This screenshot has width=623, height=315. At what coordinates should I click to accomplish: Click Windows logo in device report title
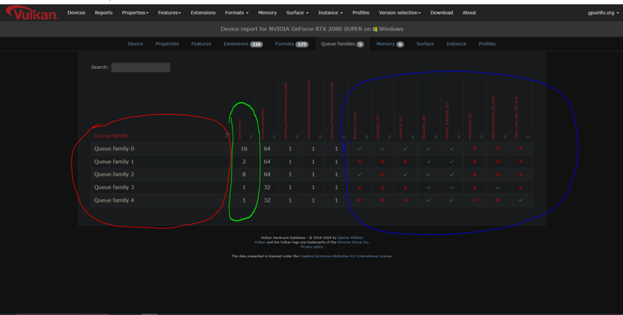click(x=375, y=29)
